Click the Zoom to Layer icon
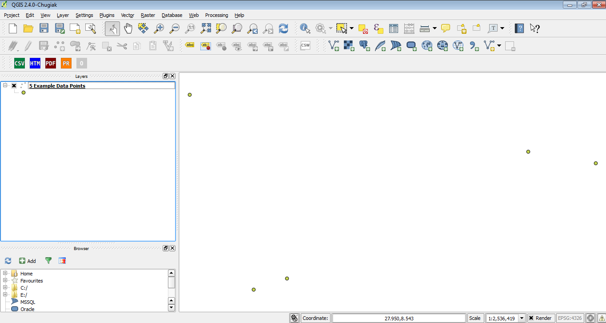Screen dimensions: 606x323 point(237,28)
